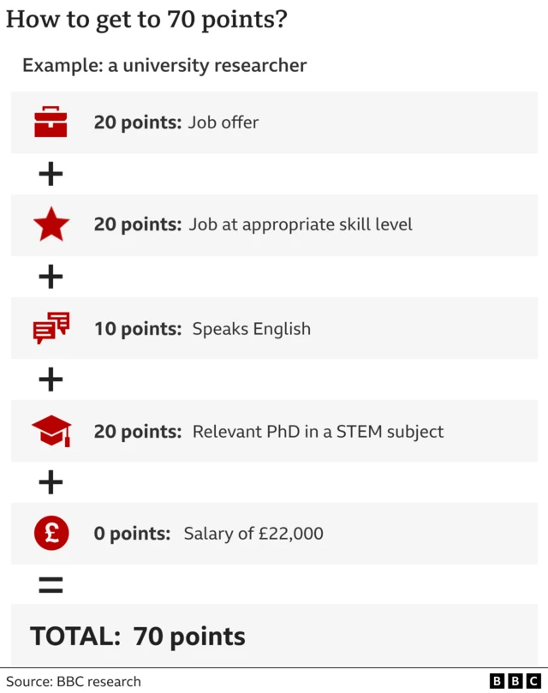Click the 'Salary of £22,000' text

[253, 534]
